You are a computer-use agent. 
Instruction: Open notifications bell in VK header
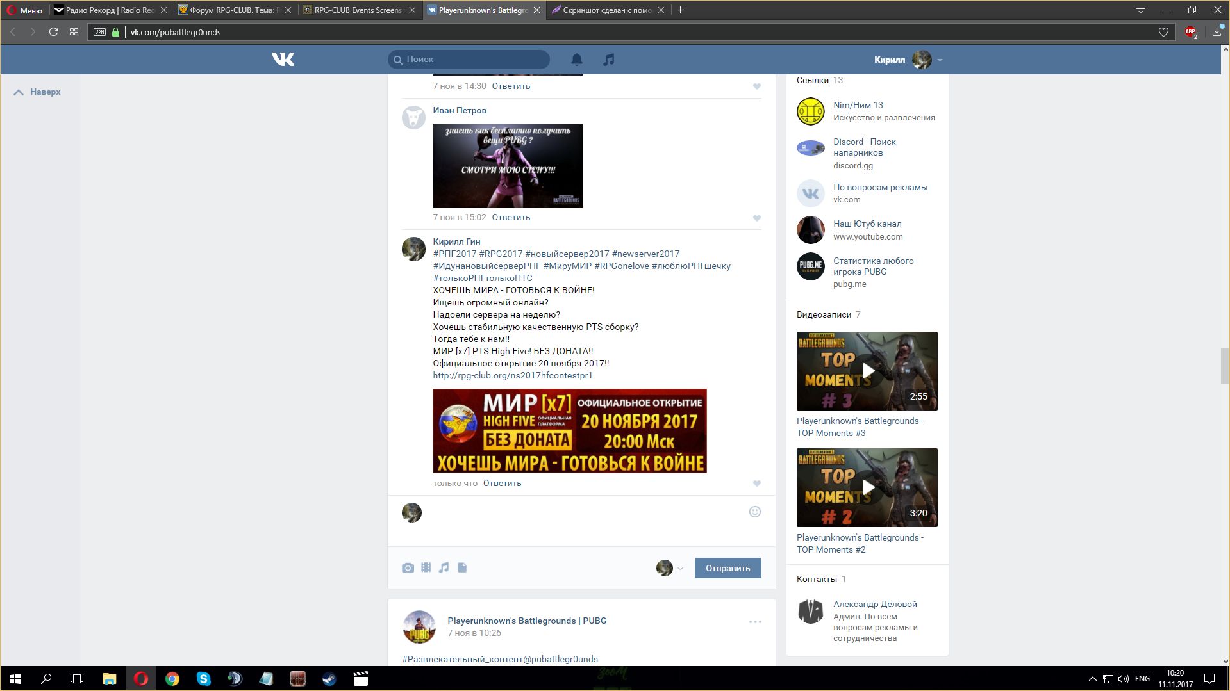(577, 60)
